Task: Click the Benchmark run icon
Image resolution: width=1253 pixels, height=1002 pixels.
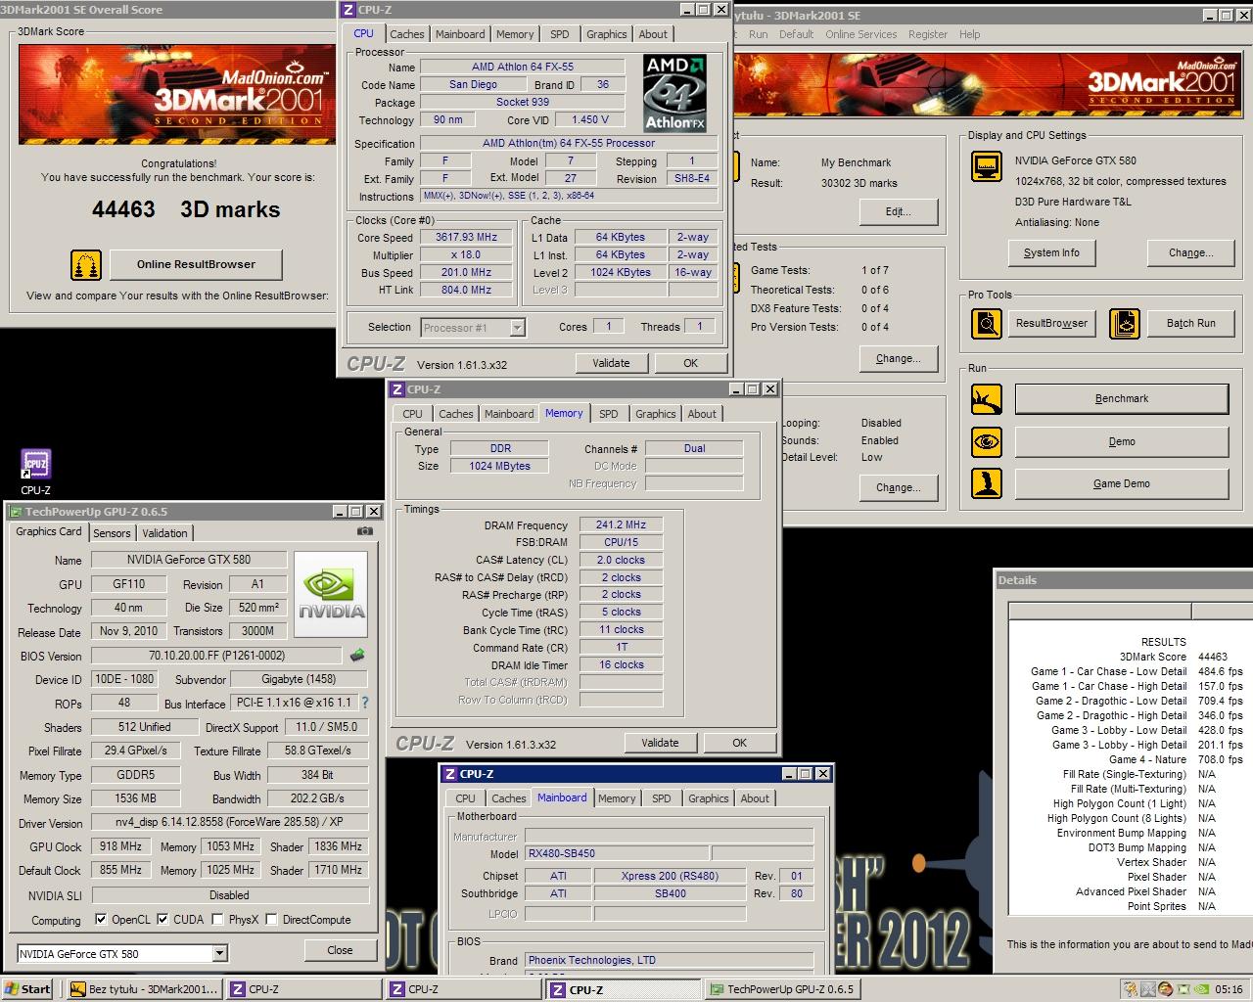Action: (x=987, y=399)
